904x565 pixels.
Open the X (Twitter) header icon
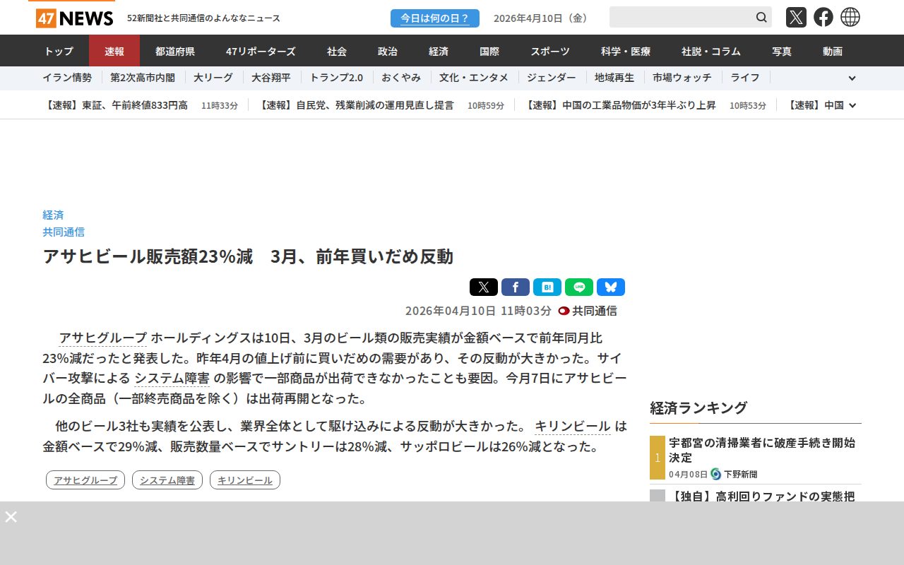(796, 17)
